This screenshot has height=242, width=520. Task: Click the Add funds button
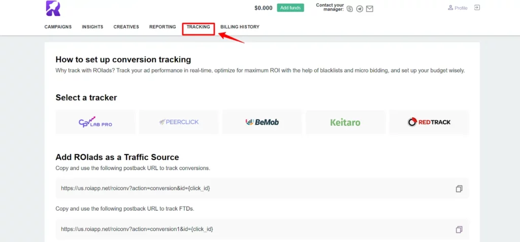coord(290,8)
